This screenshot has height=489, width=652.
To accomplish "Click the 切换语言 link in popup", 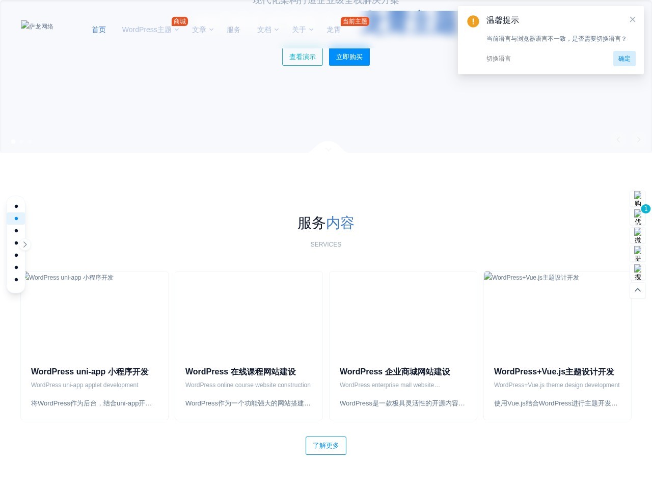I will tap(499, 59).
